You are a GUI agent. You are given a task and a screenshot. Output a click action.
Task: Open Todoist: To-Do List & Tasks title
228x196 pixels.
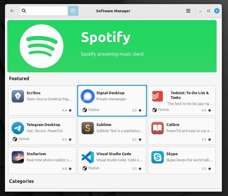point(190,95)
